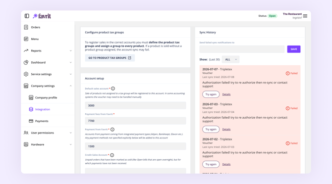Click info icon next to Payment from Favrit

(112, 130)
